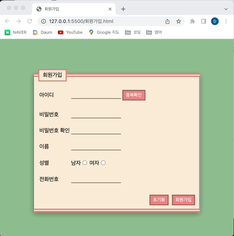The image size is (234, 236).
Task: Click the 비밀번호 input field
Action: 96,115
